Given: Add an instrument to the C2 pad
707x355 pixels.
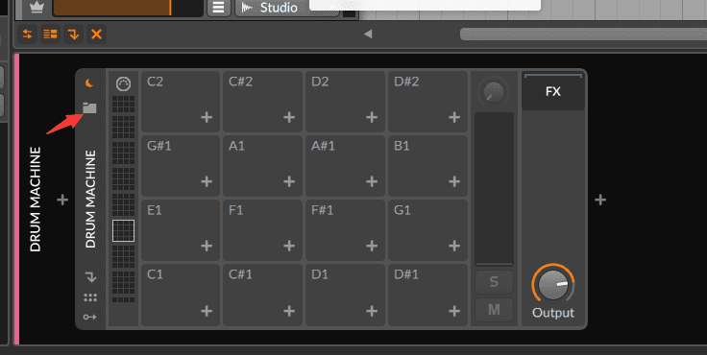Looking at the screenshot, I should point(207,117).
